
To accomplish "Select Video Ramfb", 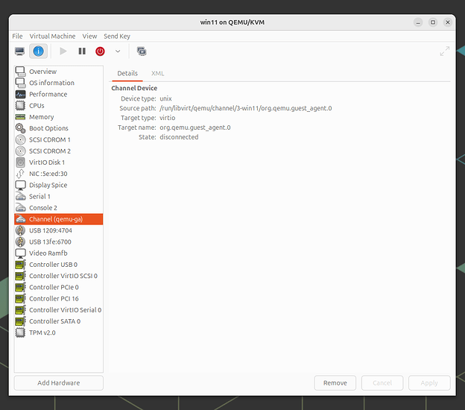I will point(59,253).
